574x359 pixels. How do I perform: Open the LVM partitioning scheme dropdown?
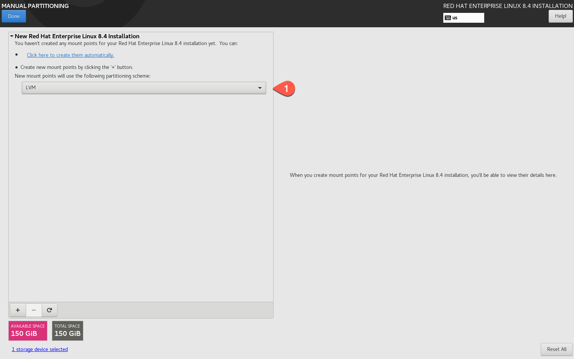point(144,88)
